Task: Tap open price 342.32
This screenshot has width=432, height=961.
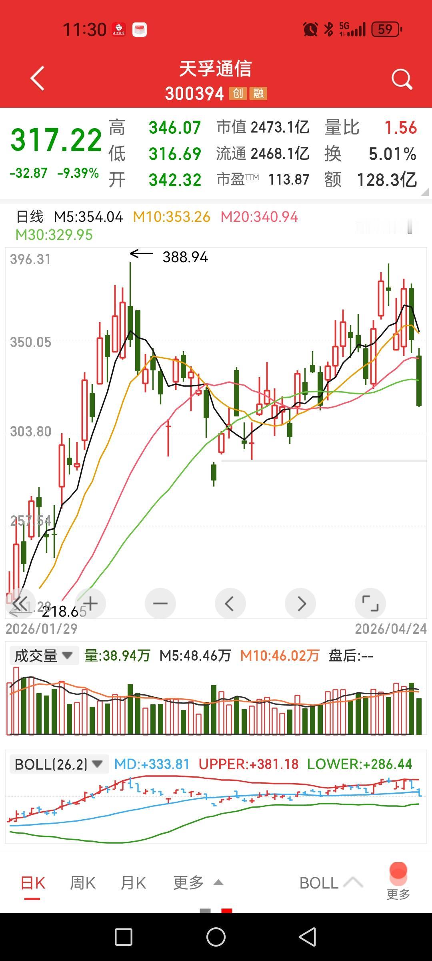Action: click(x=175, y=180)
